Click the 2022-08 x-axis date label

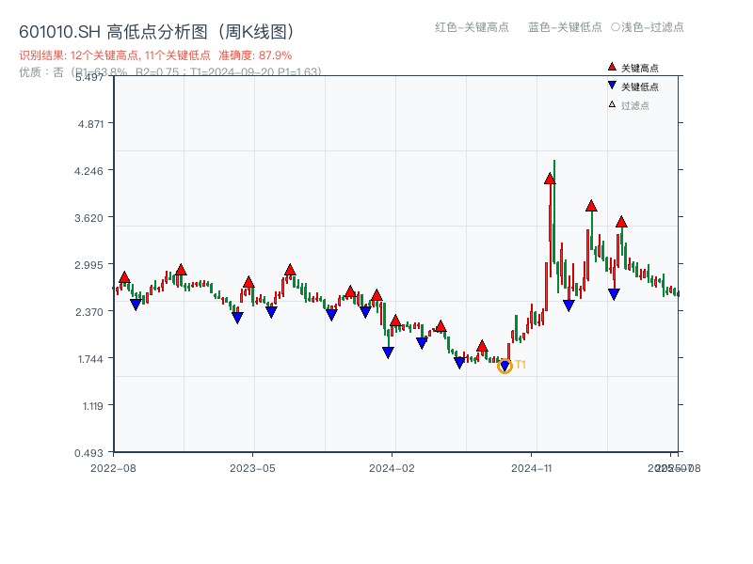(113, 468)
